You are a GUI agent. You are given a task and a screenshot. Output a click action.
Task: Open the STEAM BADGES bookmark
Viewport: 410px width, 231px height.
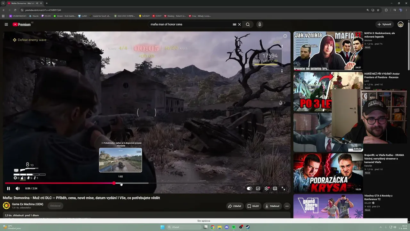(18, 16)
